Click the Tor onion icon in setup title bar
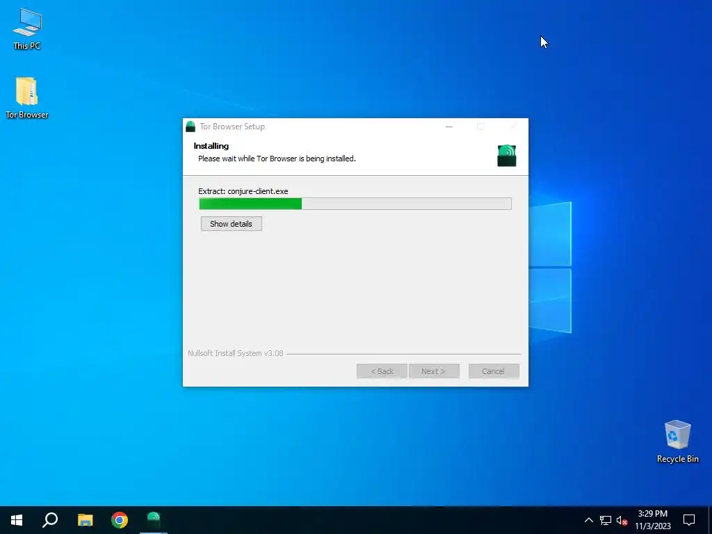 click(x=191, y=127)
